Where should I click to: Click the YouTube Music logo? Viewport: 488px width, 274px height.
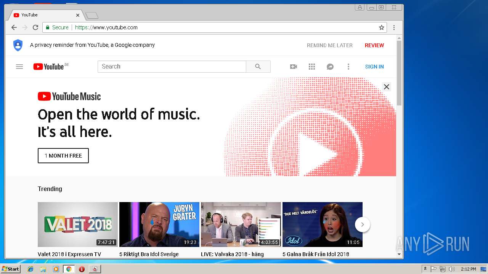point(69,96)
